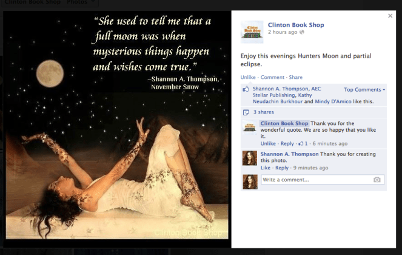Like Shannon A. Thompson's comment

click(x=265, y=168)
